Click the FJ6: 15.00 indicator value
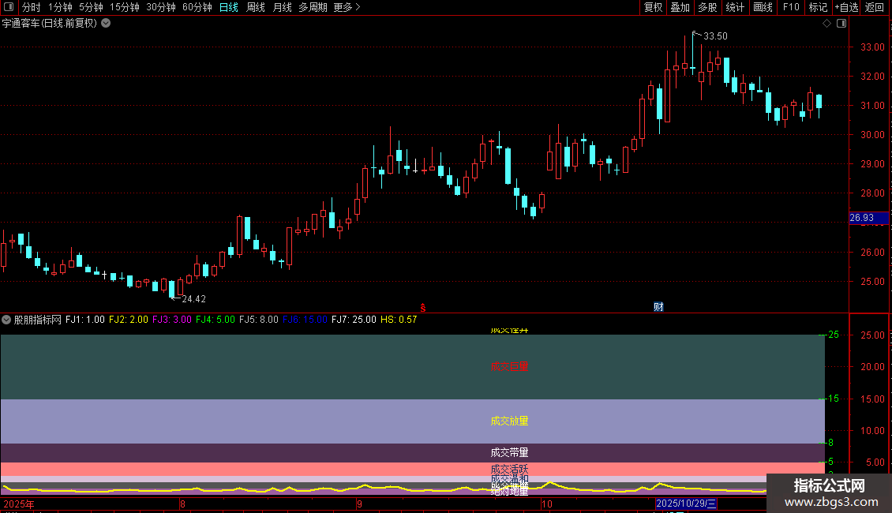 (x=305, y=320)
